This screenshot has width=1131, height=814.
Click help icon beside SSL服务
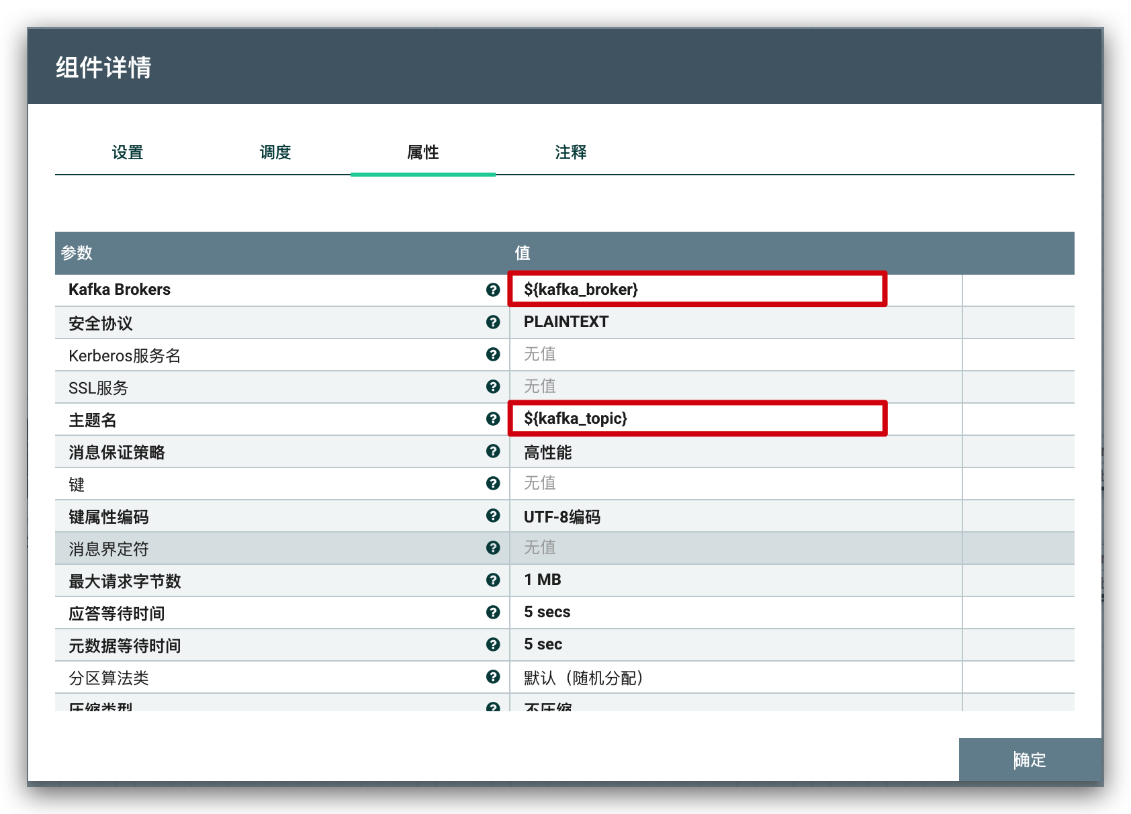[x=493, y=386]
